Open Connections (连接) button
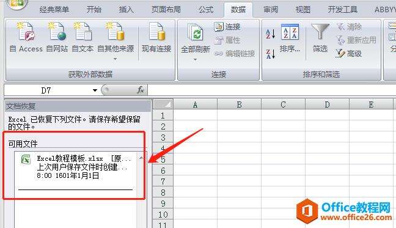Viewport: 396px width, 228px height. (227, 26)
